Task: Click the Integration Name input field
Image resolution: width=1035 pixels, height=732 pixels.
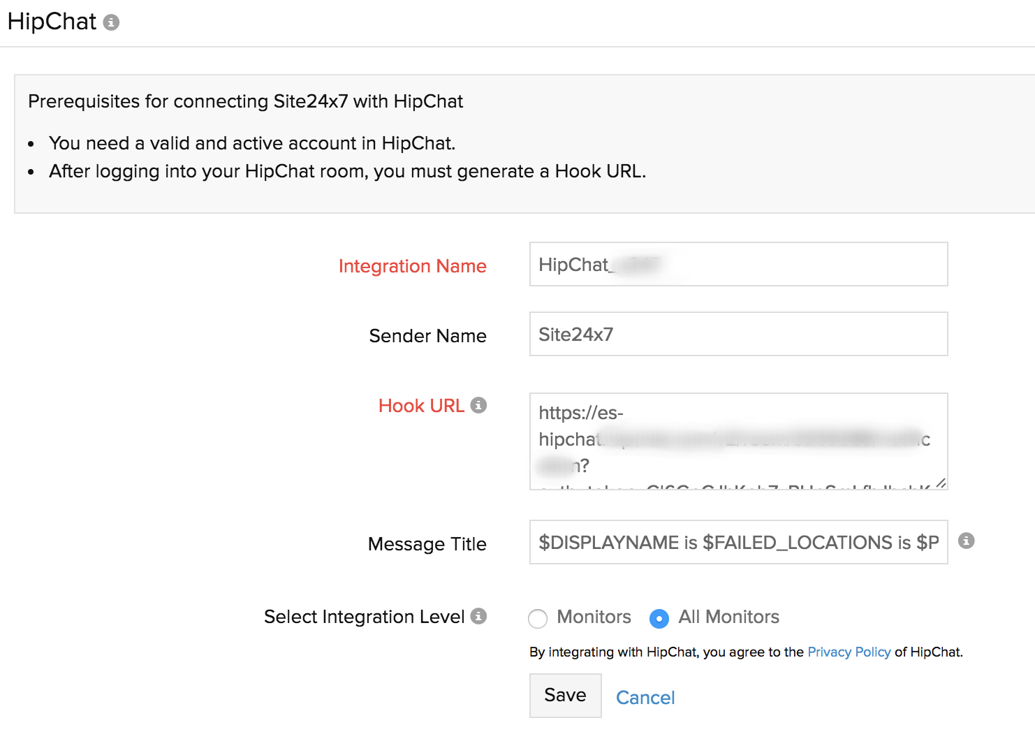Action: pos(738,264)
